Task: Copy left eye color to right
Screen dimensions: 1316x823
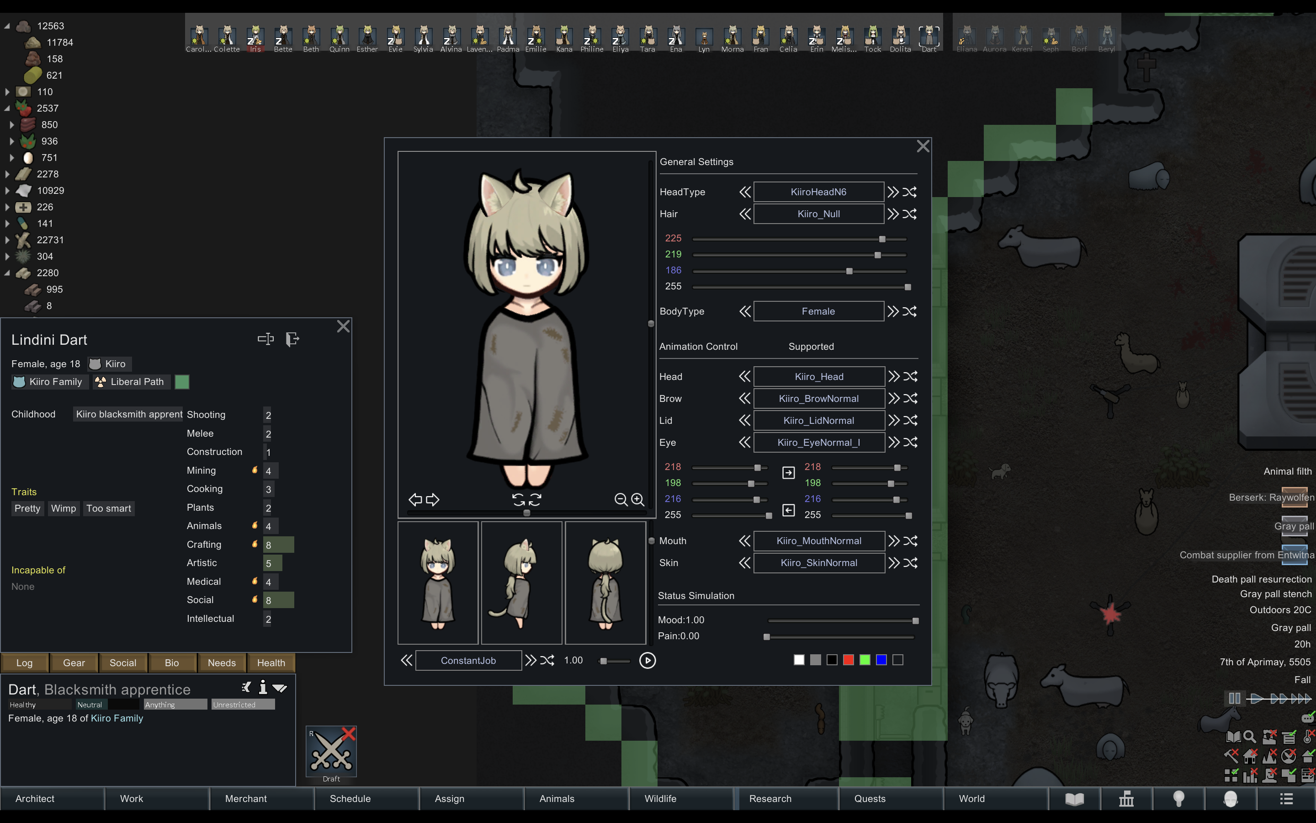Action: (789, 472)
